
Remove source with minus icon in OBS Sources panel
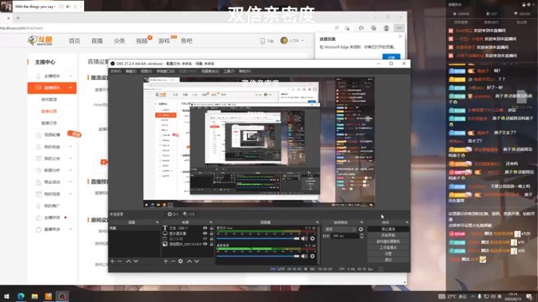coord(173,261)
